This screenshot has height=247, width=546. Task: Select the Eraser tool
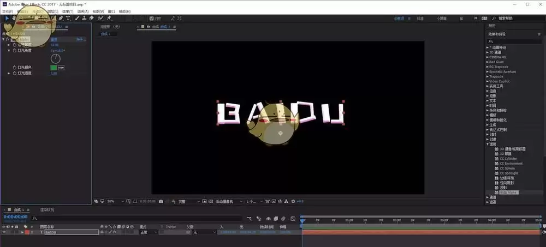point(91,18)
